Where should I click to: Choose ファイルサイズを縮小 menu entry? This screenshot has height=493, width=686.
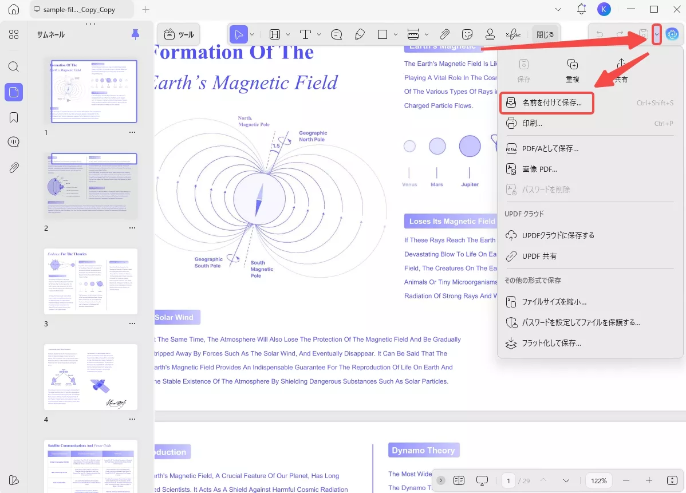pos(554,302)
